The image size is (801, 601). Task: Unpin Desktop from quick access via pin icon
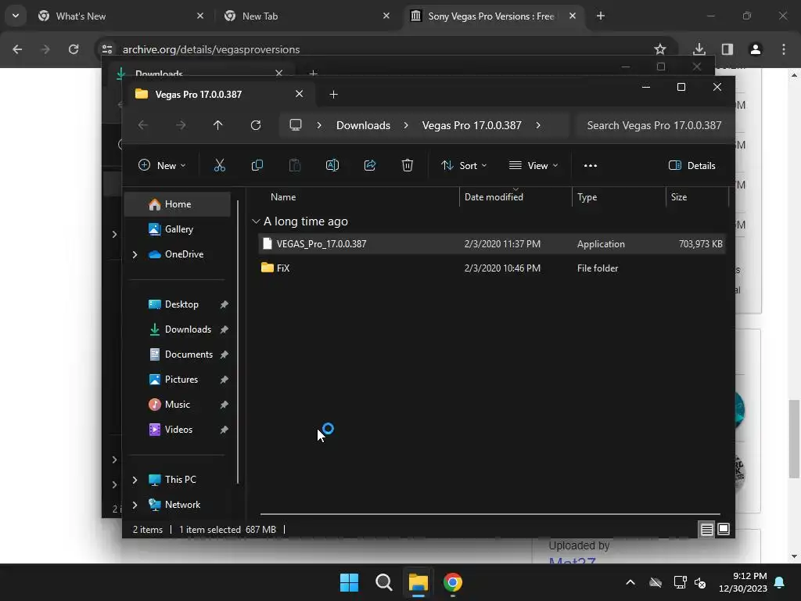tap(224, 304)
